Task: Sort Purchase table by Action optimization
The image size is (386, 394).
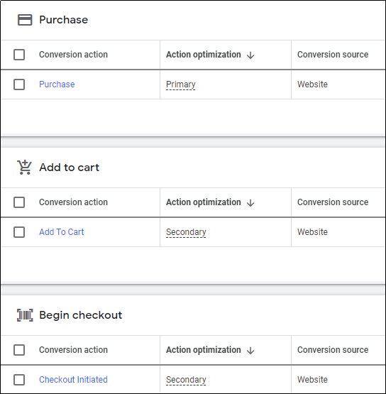Action: [204, 55]
